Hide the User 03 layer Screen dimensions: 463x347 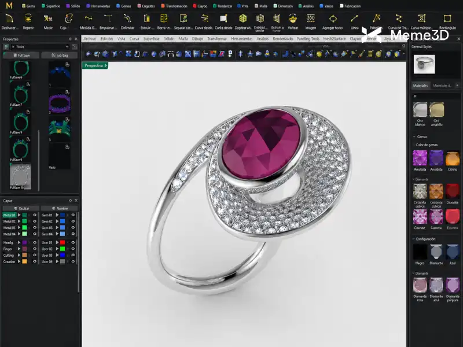pos(73,255)
